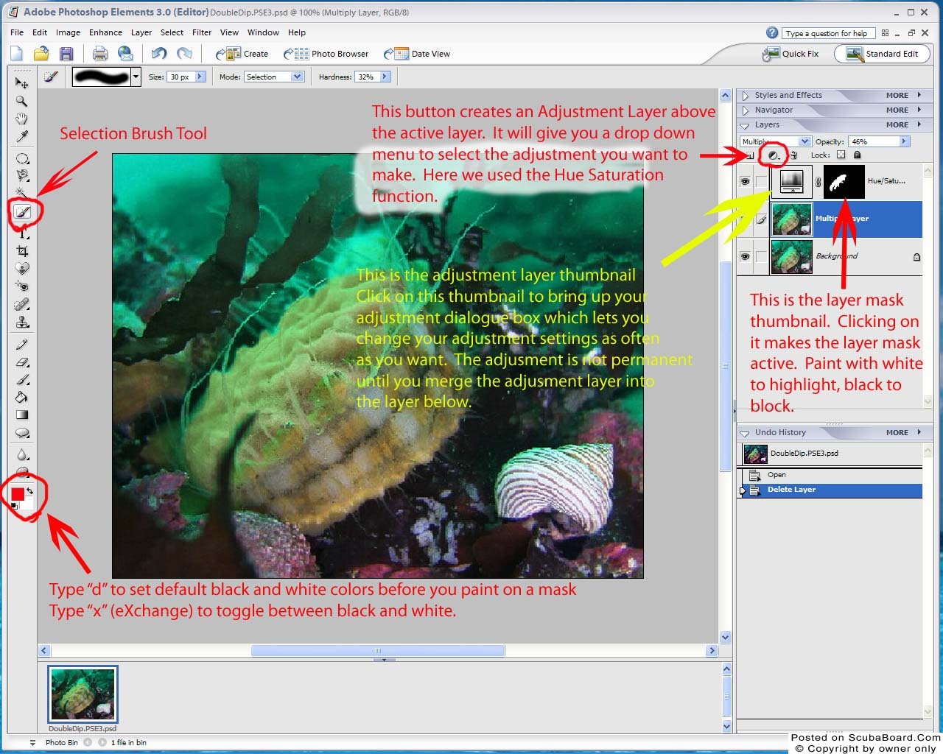Open MORE menu of Layers palette
Viewport: 943px width, 754px height.
[903, 125]
